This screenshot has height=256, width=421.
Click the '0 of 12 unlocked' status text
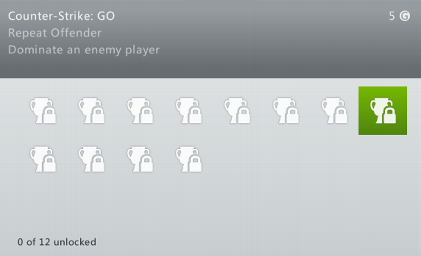point(57,242)
